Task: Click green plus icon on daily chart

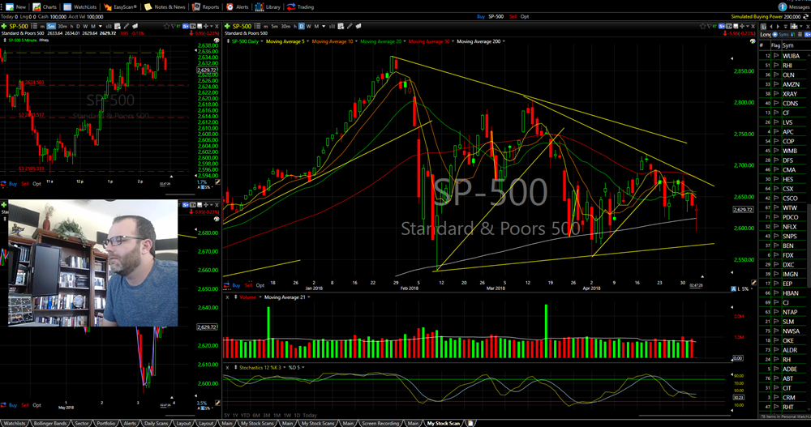Action: (x=227, y=27)
